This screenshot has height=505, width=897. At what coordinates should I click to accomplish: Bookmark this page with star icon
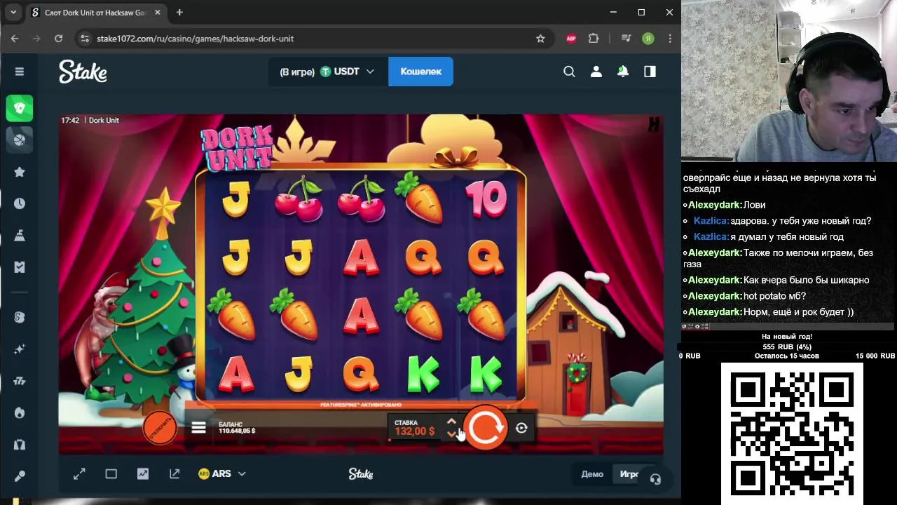click(x=540, y=39)
